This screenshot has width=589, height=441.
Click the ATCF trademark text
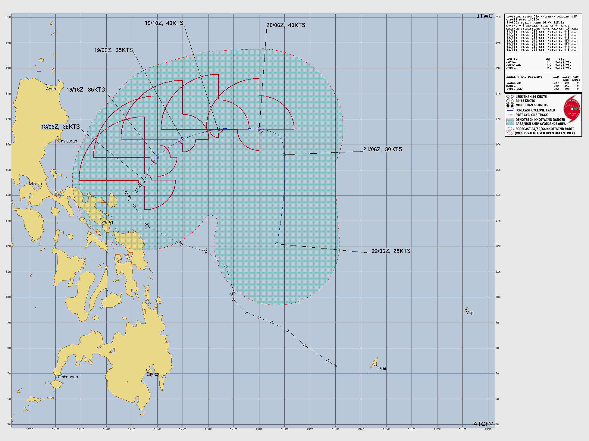click(x=483, y=424)
